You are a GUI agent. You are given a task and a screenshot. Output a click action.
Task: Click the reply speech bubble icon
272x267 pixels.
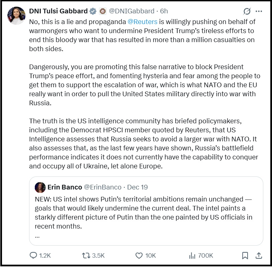[33, 256]
